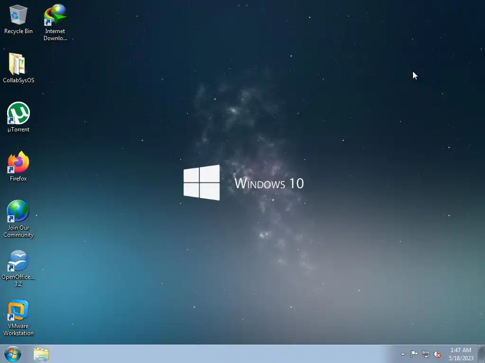The width and height of the screenshot is (485, 363).
Task: Click the Show desktop button
Action: (x=482, y=354)
